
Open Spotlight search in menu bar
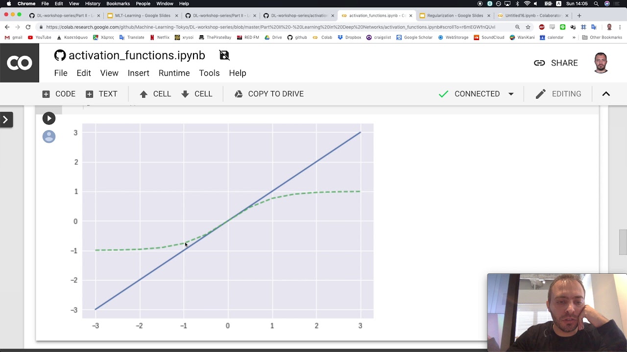(597, 3)
